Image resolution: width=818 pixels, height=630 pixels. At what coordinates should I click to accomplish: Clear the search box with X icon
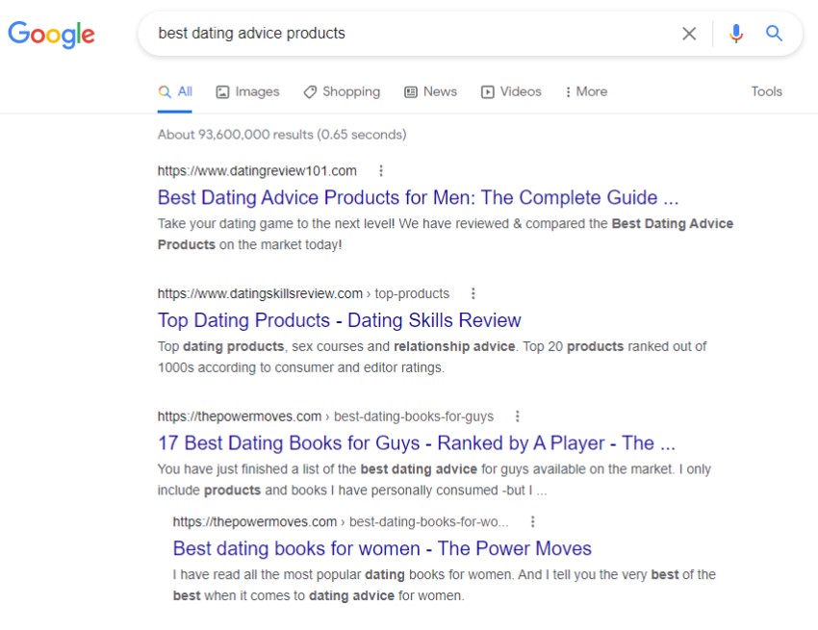click(689, 34)
